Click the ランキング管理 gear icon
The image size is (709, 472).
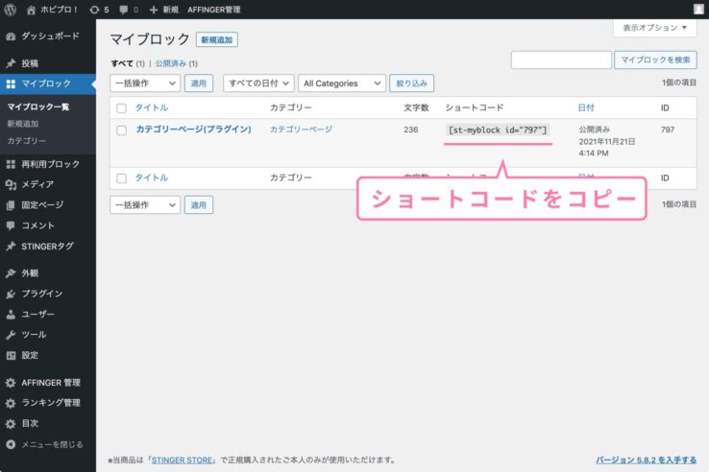[x=11, y=403]
